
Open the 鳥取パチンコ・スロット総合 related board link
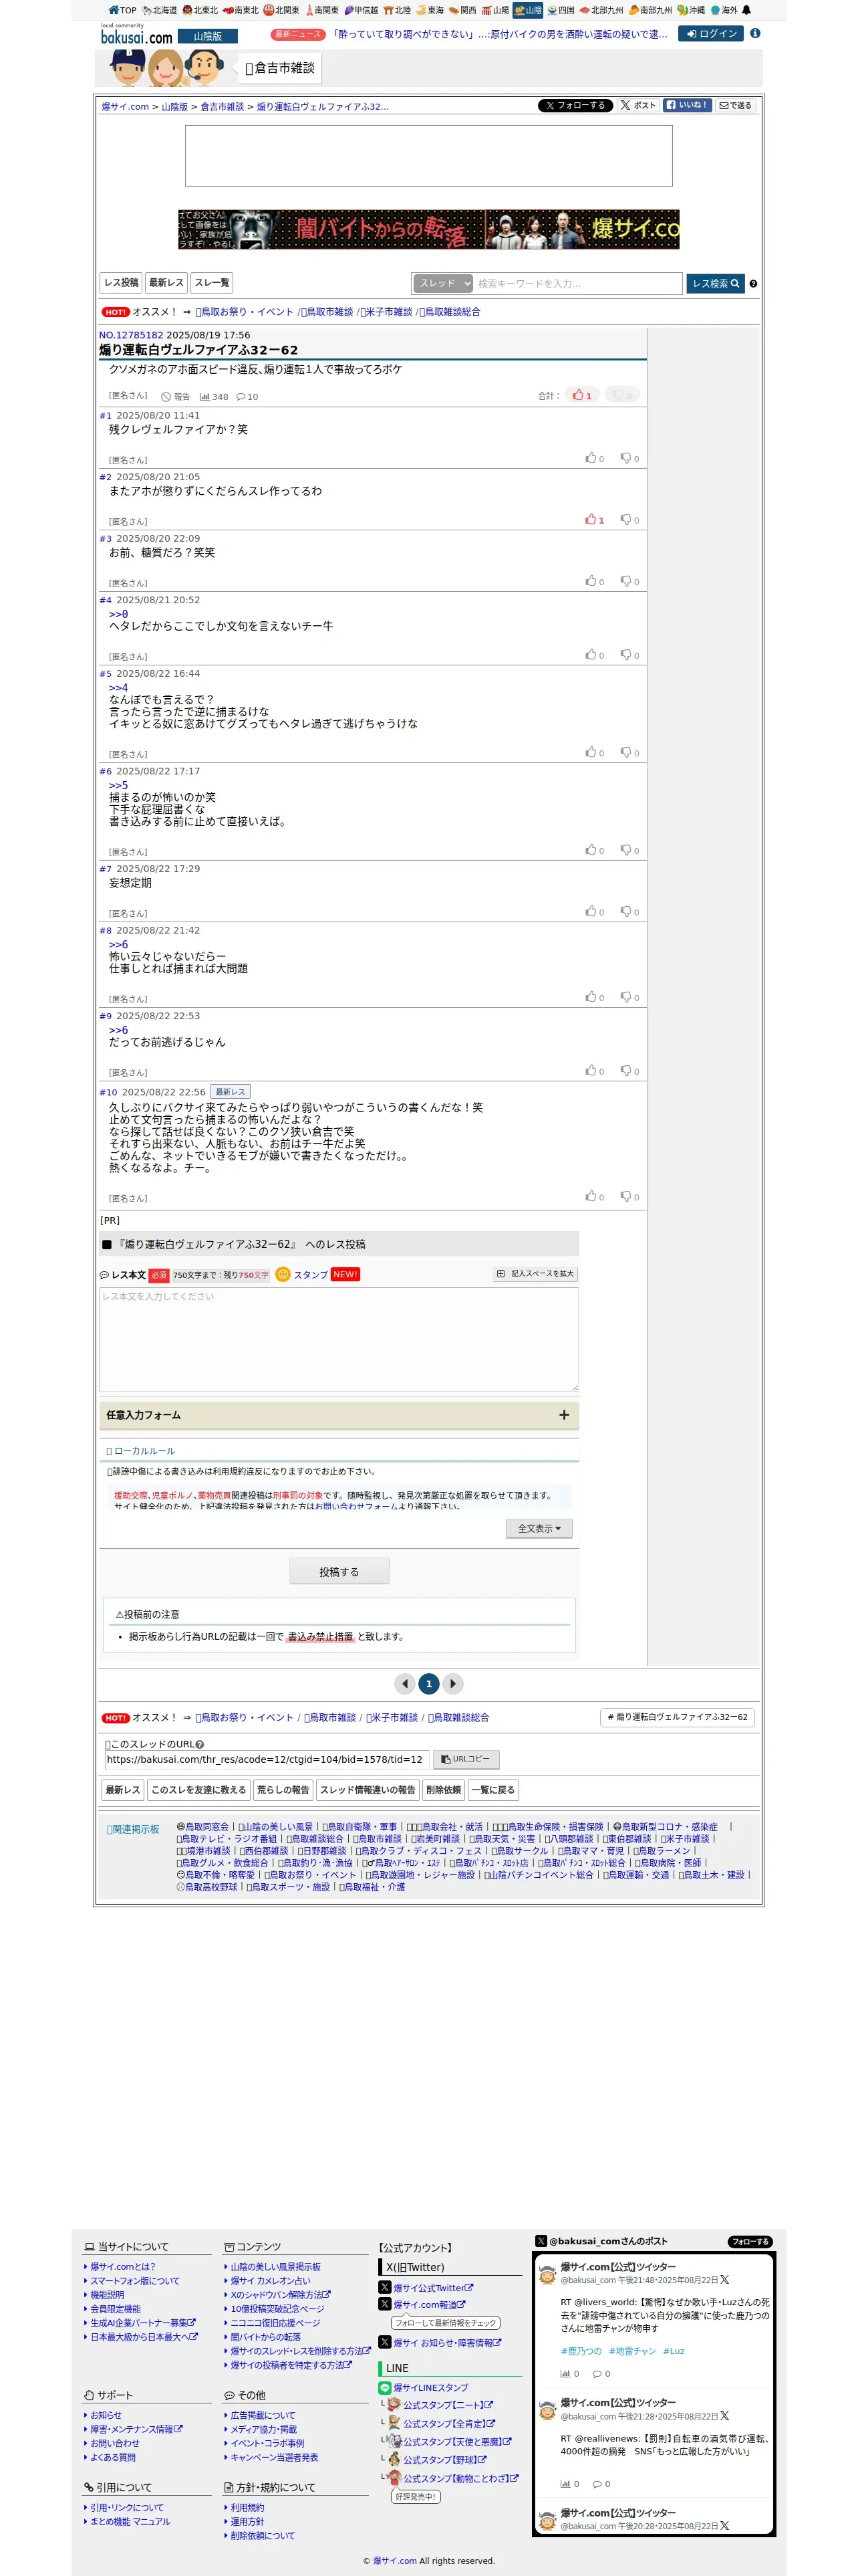point(581,1863)
